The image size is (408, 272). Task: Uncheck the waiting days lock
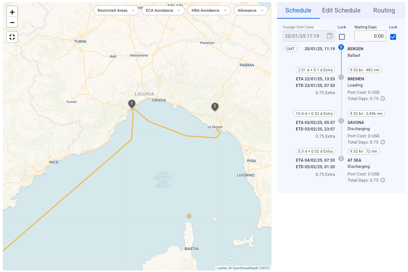pyautogui.click(x=393, y=37)
